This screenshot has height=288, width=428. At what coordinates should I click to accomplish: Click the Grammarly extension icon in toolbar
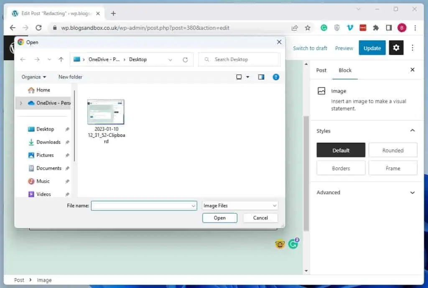324,28
